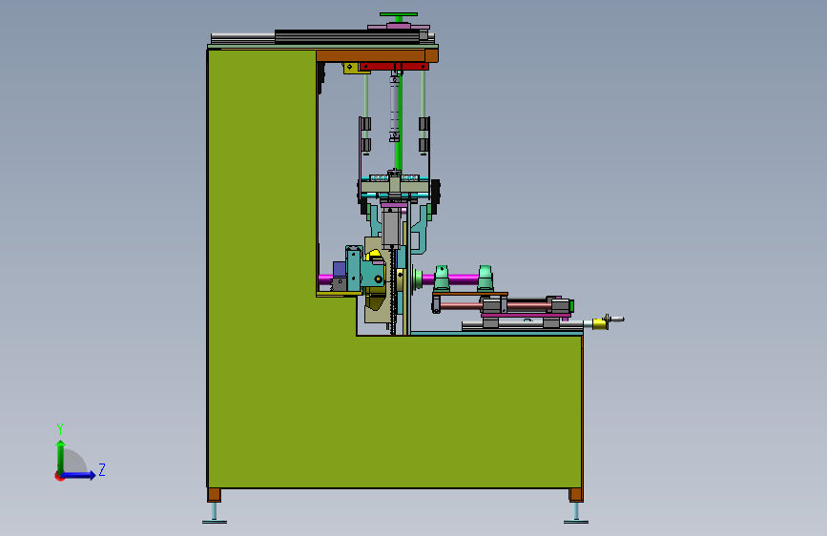Select the right brown corner foot block
The height and width of the screenshot is (536, 827).
click(575, 495)
